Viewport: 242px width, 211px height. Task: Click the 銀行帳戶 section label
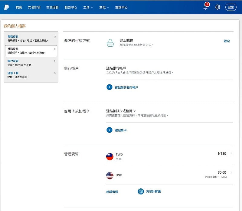71,68
